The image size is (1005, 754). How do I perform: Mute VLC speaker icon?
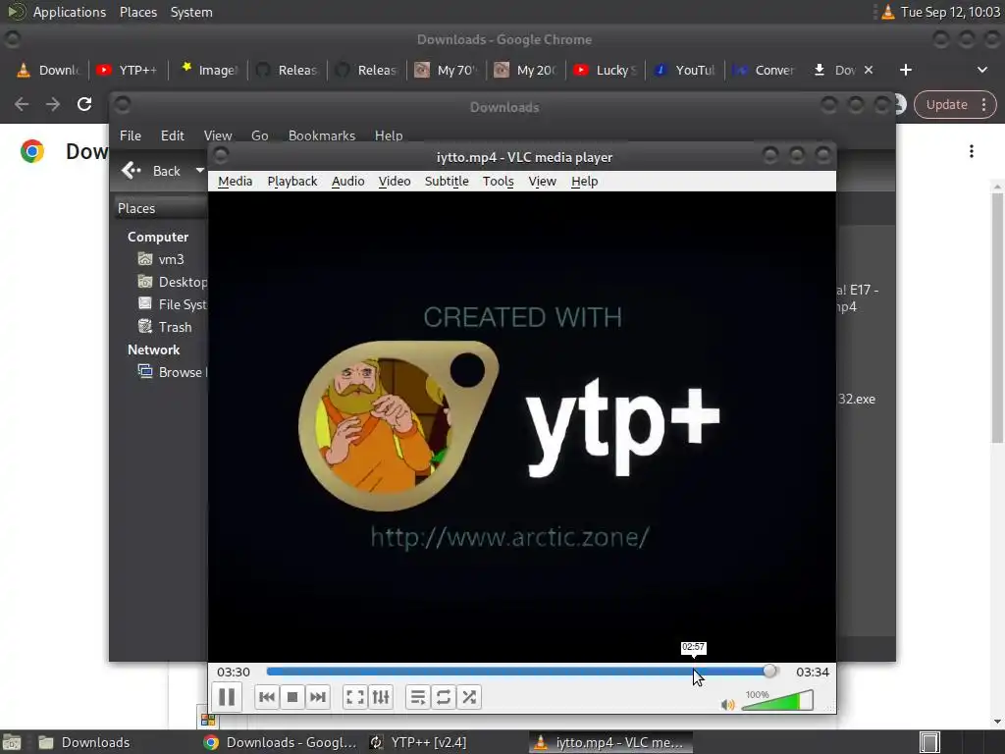(727, 705)
